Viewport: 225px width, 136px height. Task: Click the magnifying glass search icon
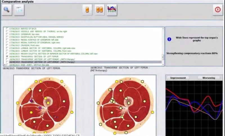tap(6, 10)
